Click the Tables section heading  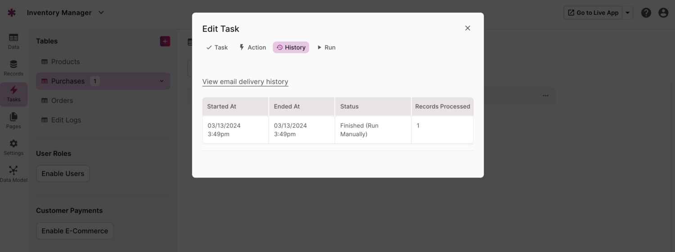tap(47, 41)
